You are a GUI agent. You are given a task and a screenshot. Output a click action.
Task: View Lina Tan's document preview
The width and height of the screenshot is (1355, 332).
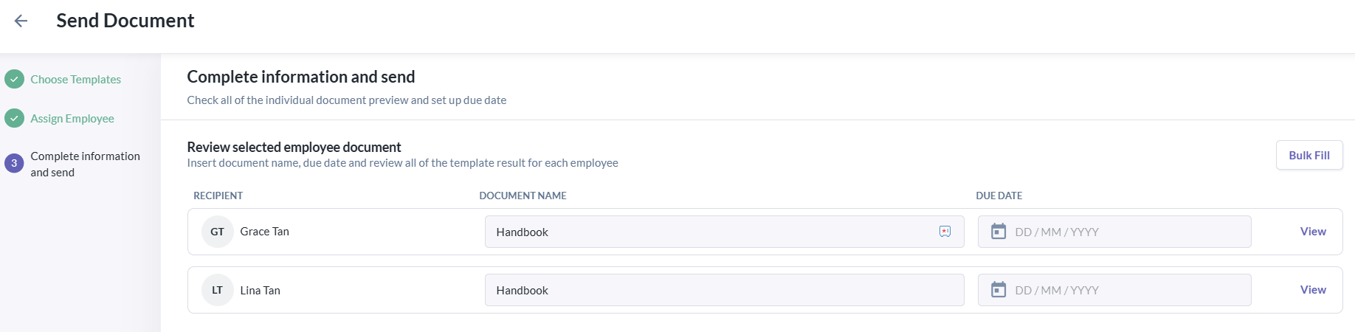(x=1313, y=290)
